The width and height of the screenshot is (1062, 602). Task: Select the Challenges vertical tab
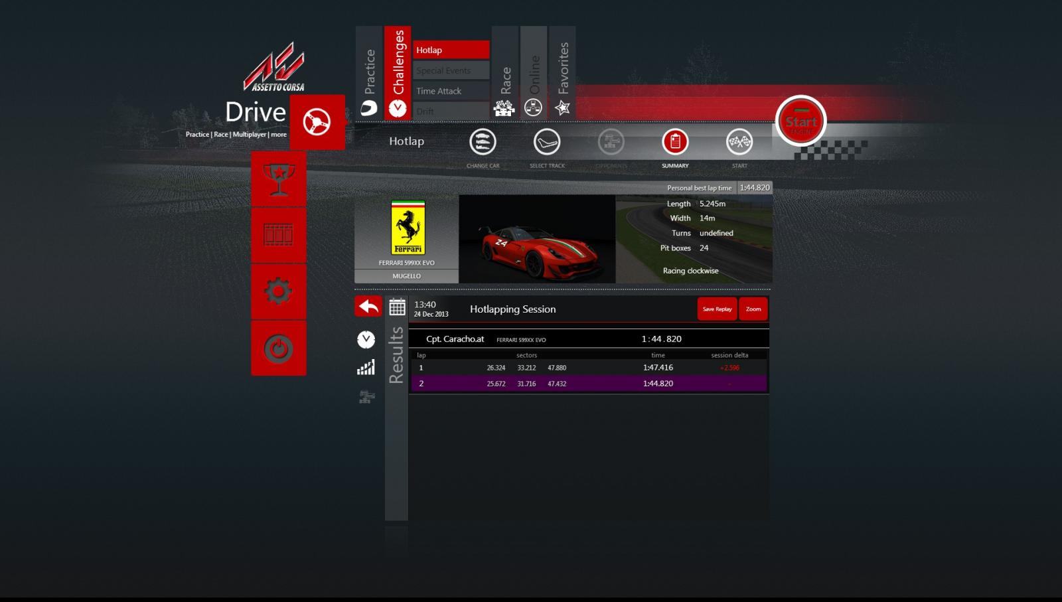click(398, 73)
